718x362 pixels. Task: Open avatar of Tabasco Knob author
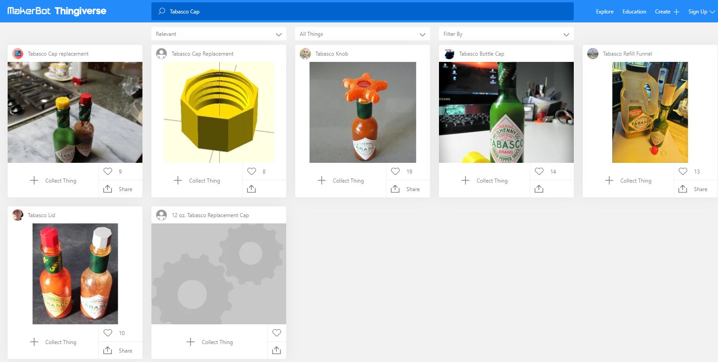coord(305,54)
